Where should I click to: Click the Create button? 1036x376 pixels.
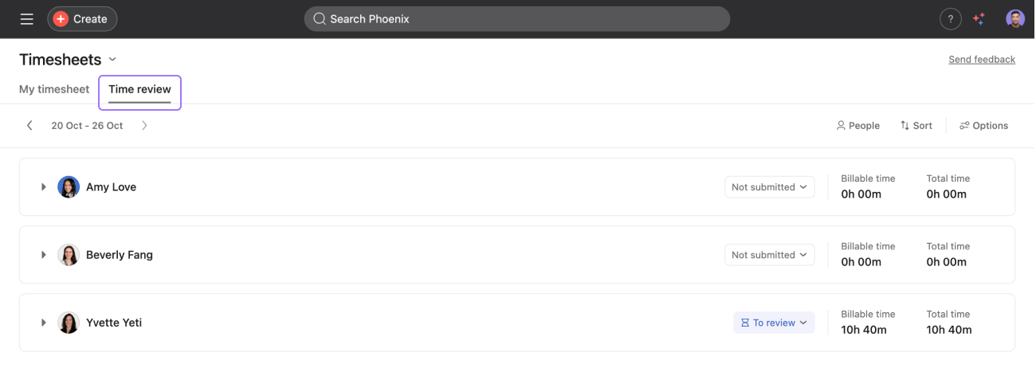[82, 19]
